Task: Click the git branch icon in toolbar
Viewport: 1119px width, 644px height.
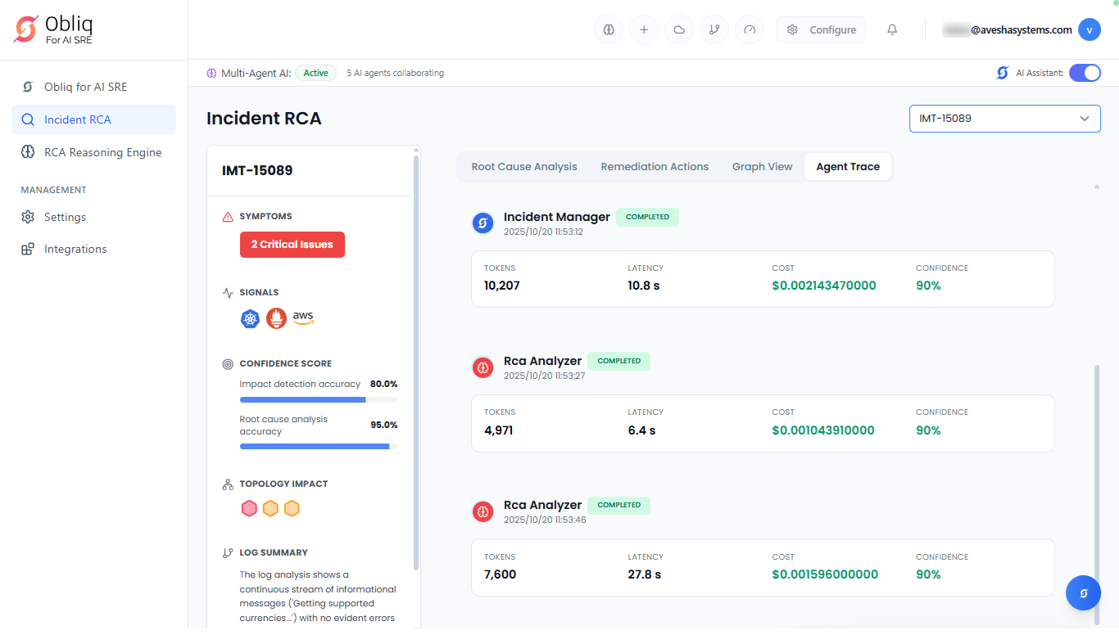Action: point(714,29)
